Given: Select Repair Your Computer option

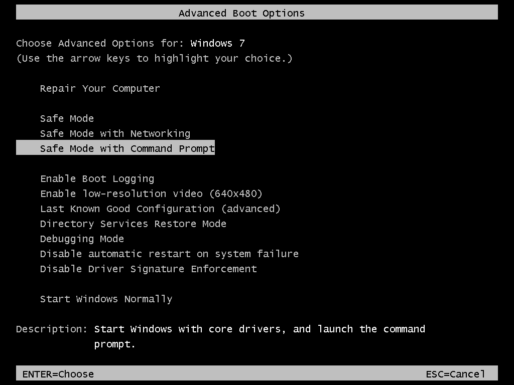Looking at the screenshot, I should click(x=100, y=89).
